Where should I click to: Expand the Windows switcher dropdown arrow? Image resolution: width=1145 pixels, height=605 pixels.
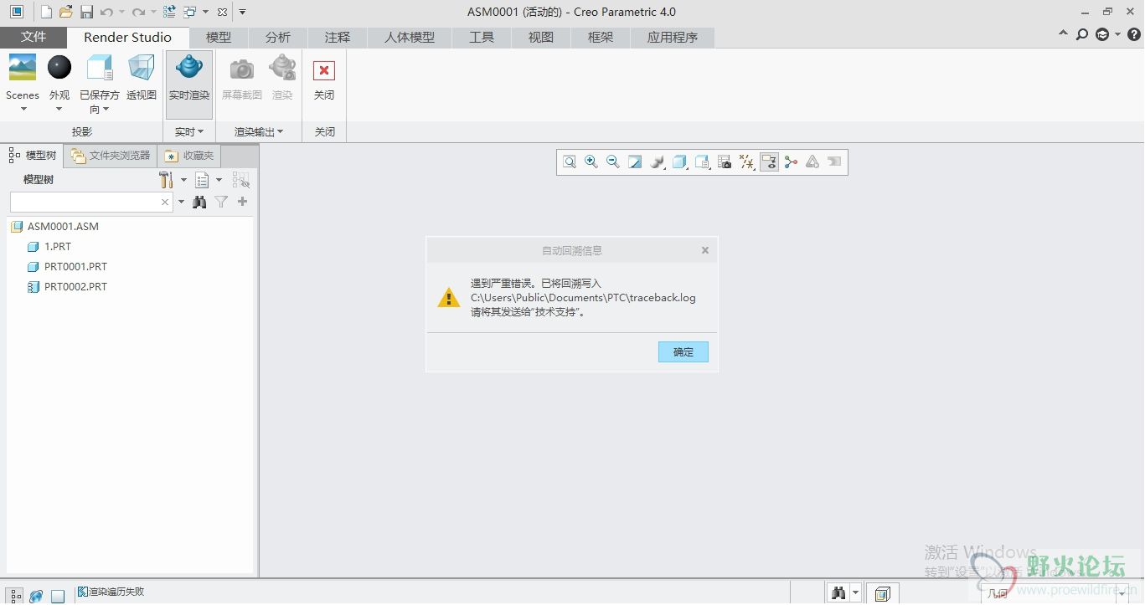pos(205,12)
